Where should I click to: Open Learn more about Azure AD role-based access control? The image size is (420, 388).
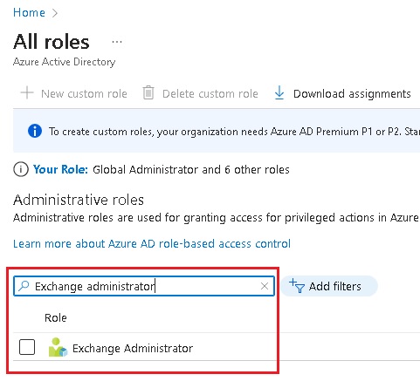(152, 243)
